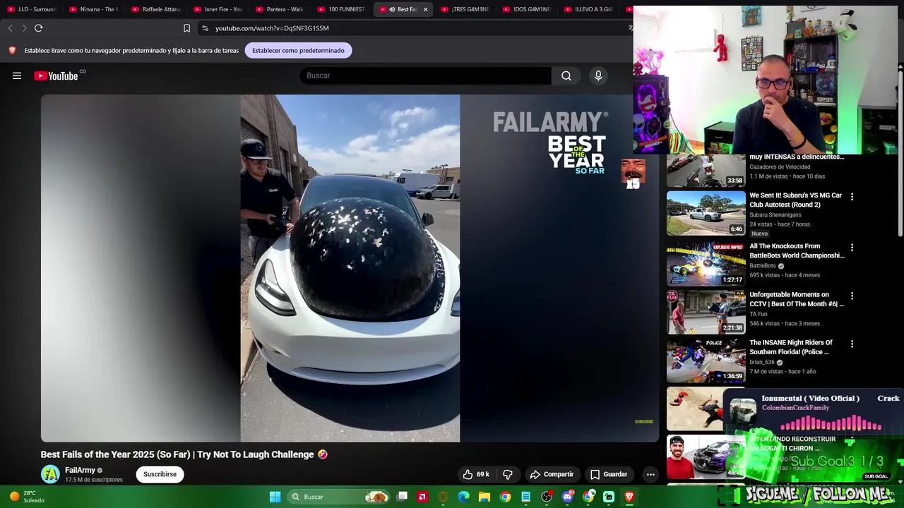Open Subaru's VS MG Car Club thumbnail

coord(706,213)
